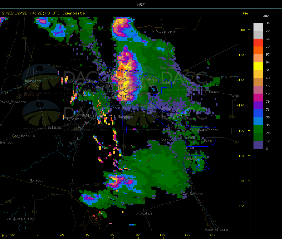Click the Morados place label
The width and height of the screenshot is (282, 239).
click(36, 180)
